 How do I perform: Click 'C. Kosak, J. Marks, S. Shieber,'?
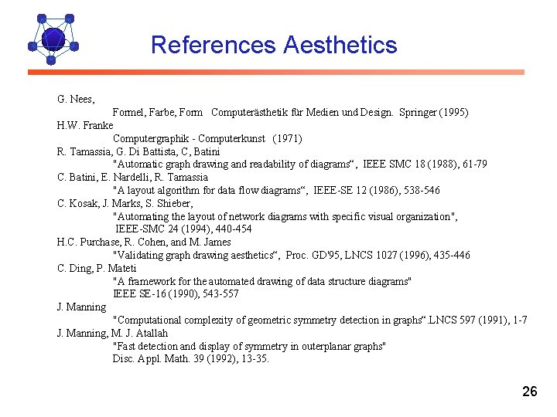tap(125, 204)
